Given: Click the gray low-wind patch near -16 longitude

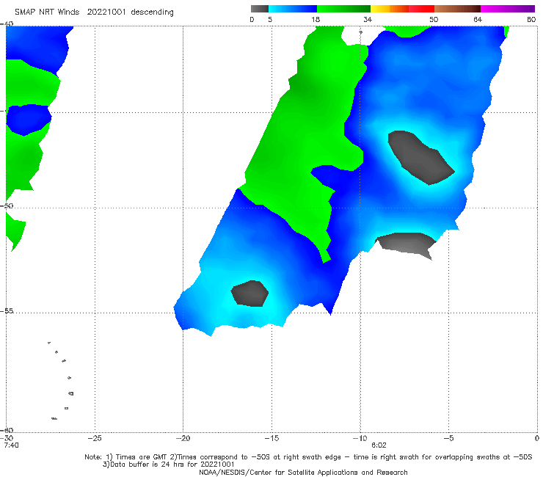Looking at the screenshot, I should (x=249, y=294).
